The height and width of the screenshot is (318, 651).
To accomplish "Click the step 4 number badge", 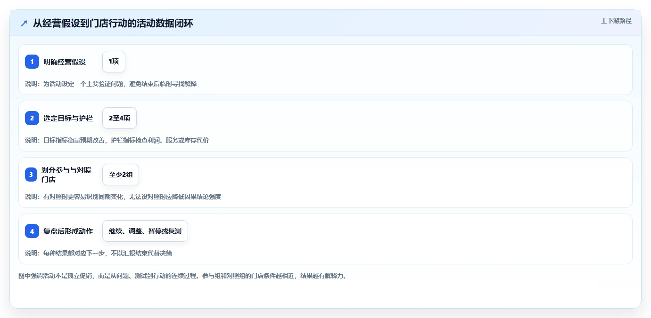I will point(32,231).
